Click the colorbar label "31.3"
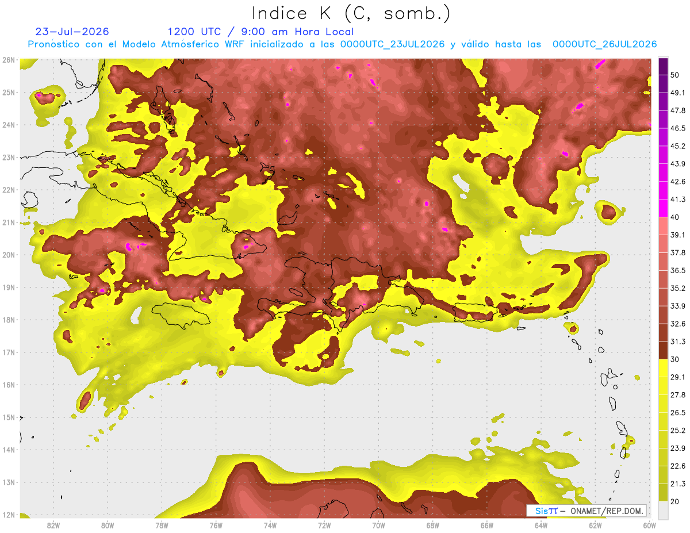 point(678,342)
